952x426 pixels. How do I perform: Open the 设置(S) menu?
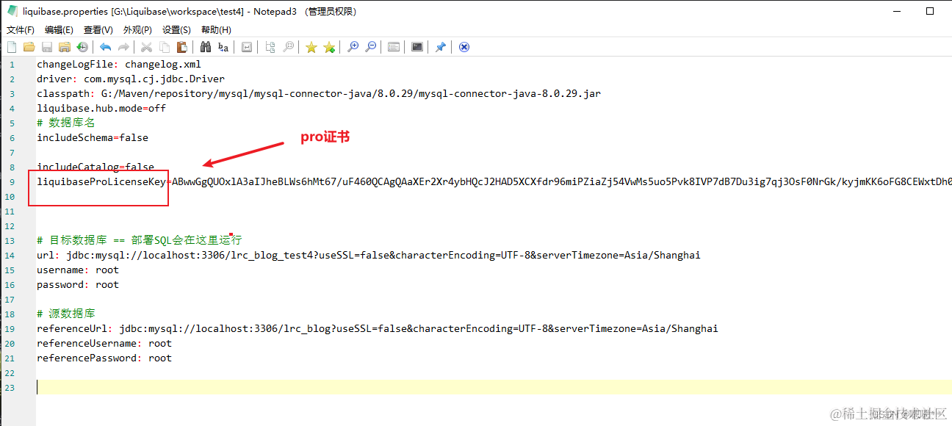click(176, 30)
